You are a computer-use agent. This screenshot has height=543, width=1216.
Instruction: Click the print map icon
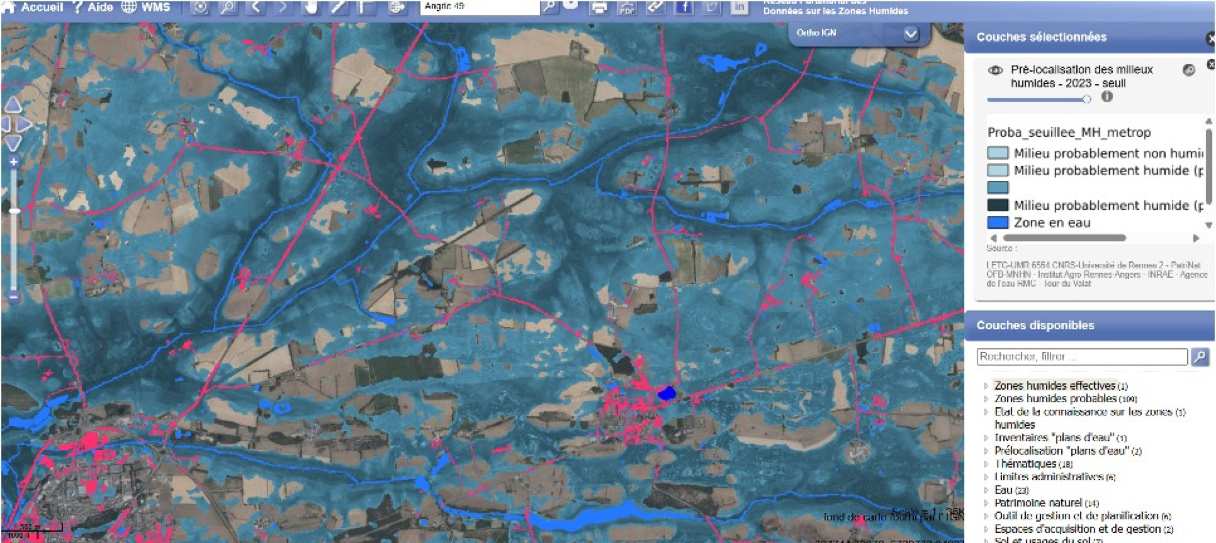point(599,8)
